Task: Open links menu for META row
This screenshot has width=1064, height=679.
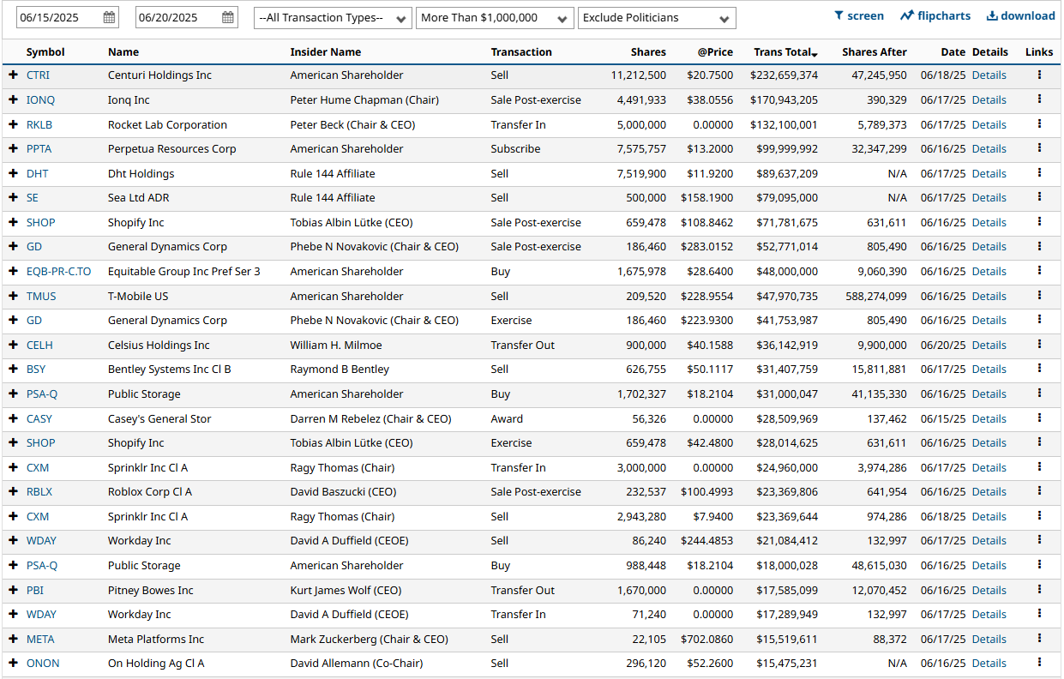Action: [x=1039, y=639]
